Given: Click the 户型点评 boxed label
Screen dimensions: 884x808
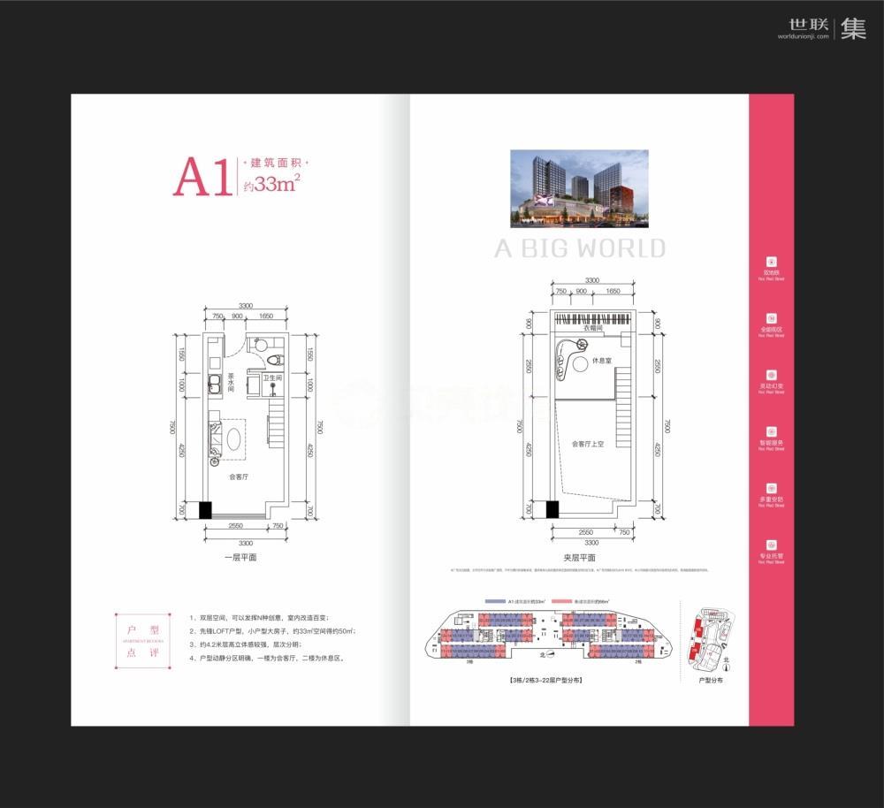Looking at the screenshot, I should [x=142, y=640].
